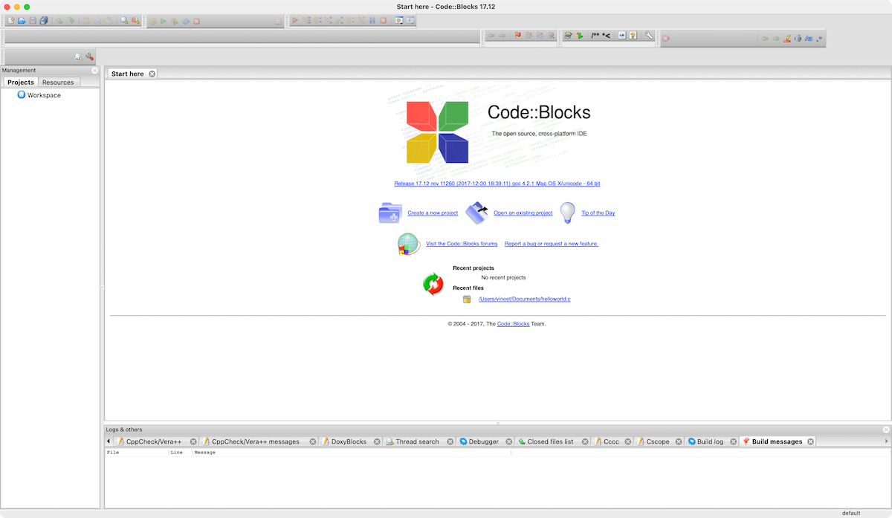The width and height of the screenshot is (892, 518).
Task: Click the Debugger windows toolbar icon
Action: [399, 21]
